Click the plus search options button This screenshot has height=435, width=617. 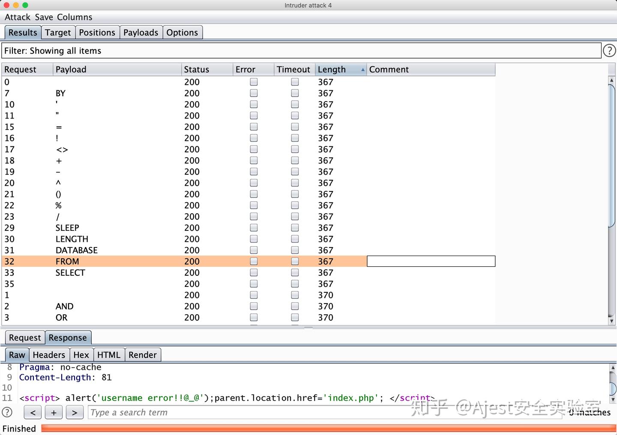point(54,412)
